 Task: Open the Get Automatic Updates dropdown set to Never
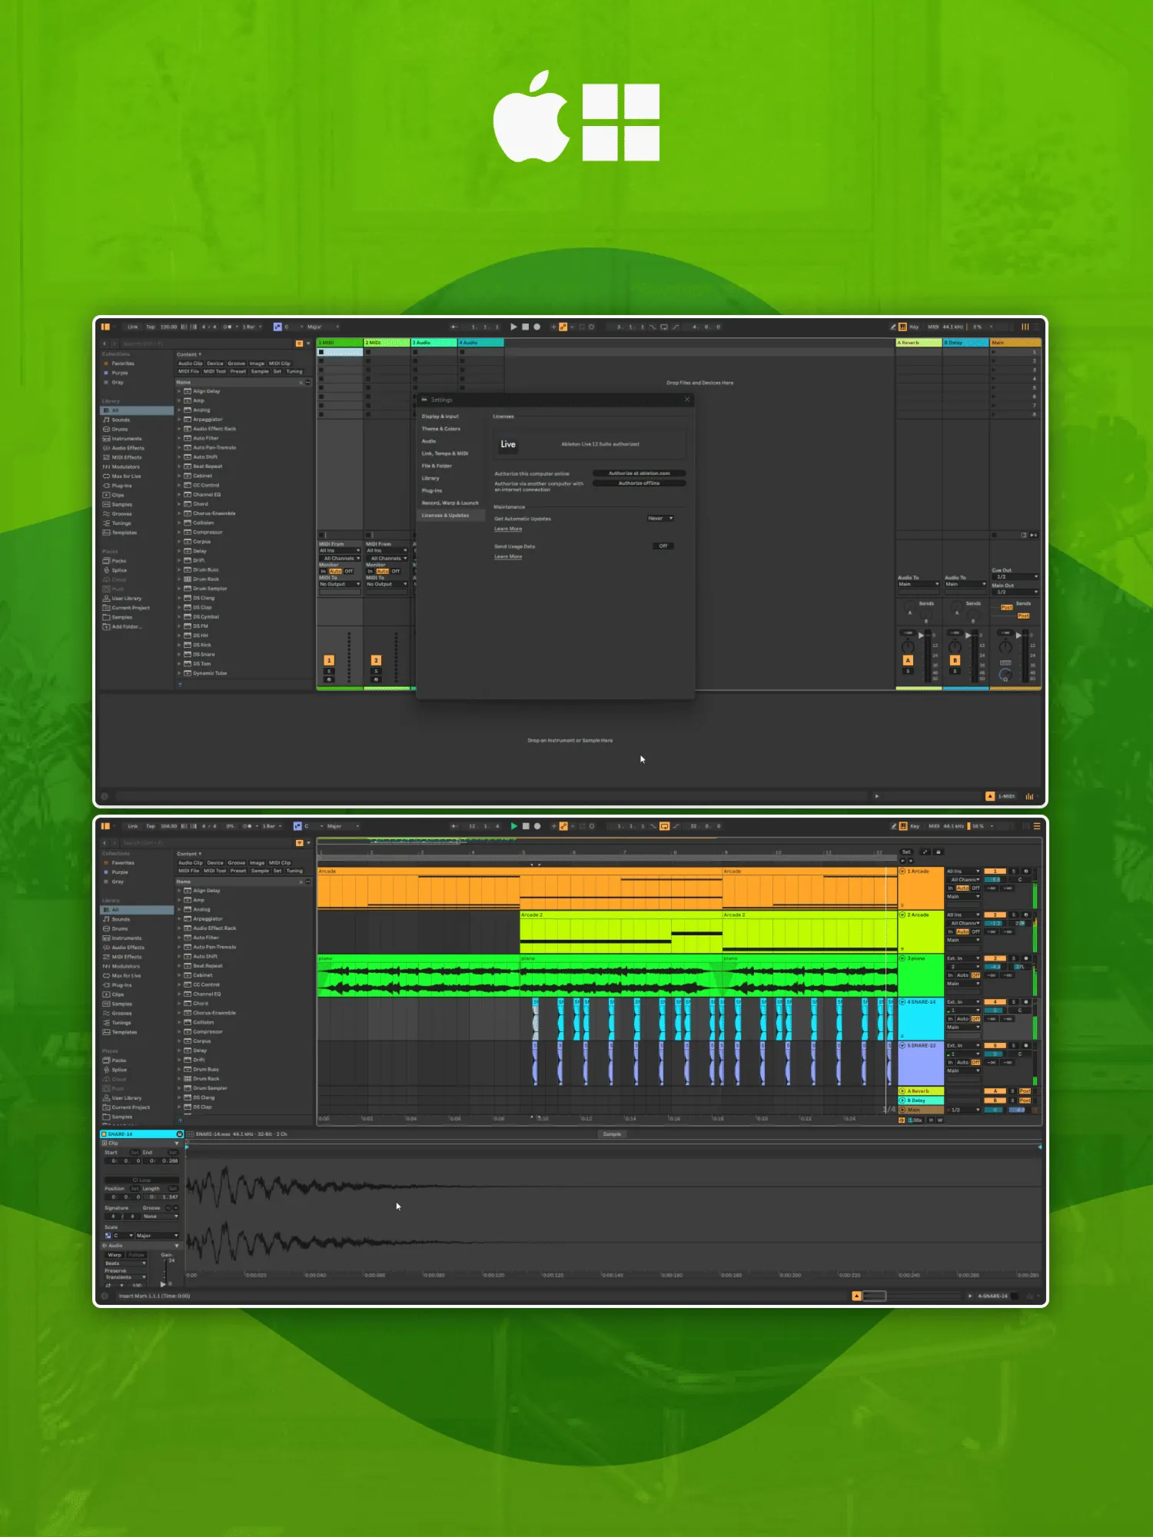[660, 519]
